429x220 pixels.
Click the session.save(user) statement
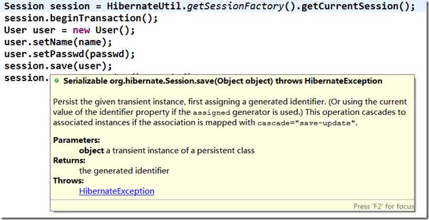58,66
